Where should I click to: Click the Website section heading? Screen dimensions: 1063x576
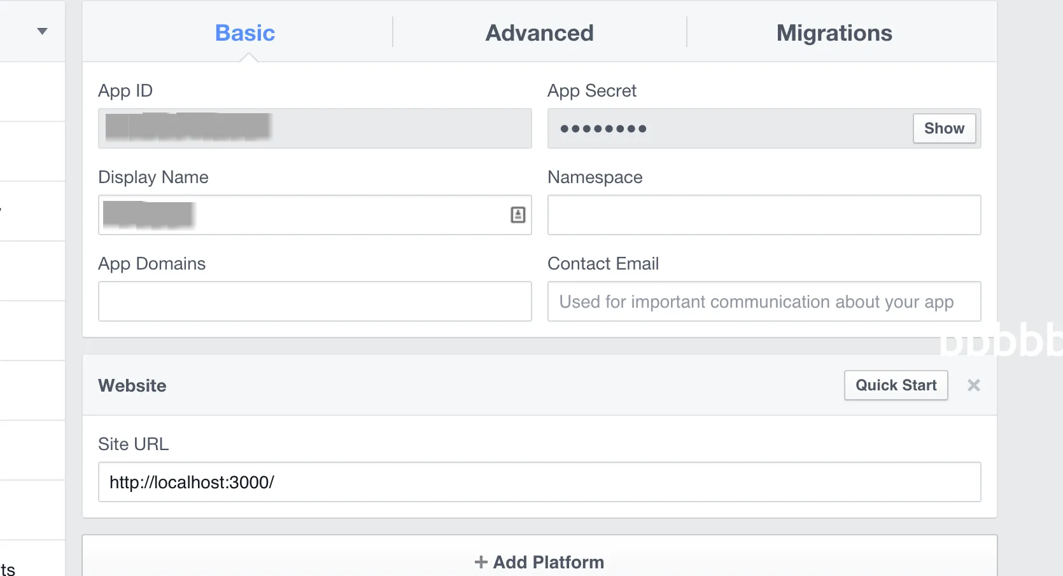pos(132,385)
